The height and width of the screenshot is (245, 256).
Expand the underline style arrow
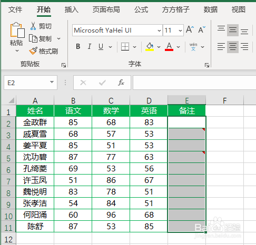110,47
